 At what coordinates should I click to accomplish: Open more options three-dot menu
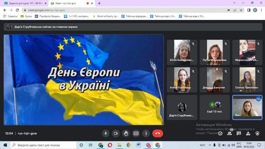coord(146,133)
